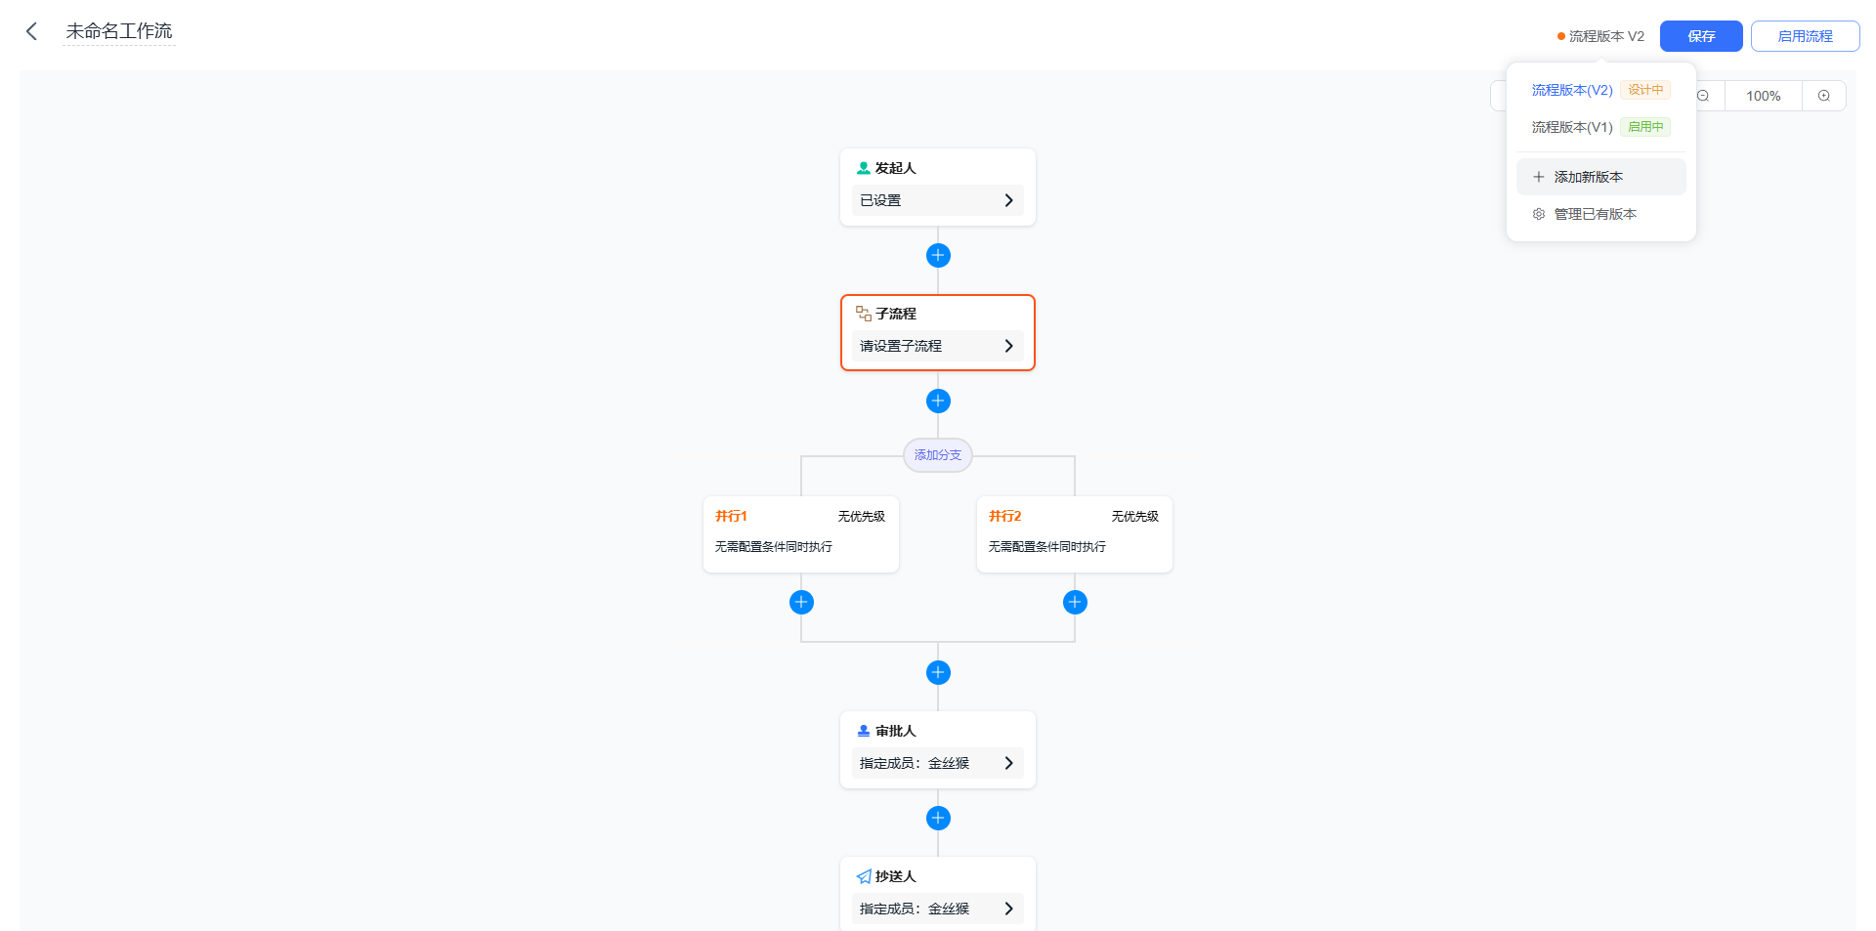Open 抄送人 指定成员 row

[938, 909]
